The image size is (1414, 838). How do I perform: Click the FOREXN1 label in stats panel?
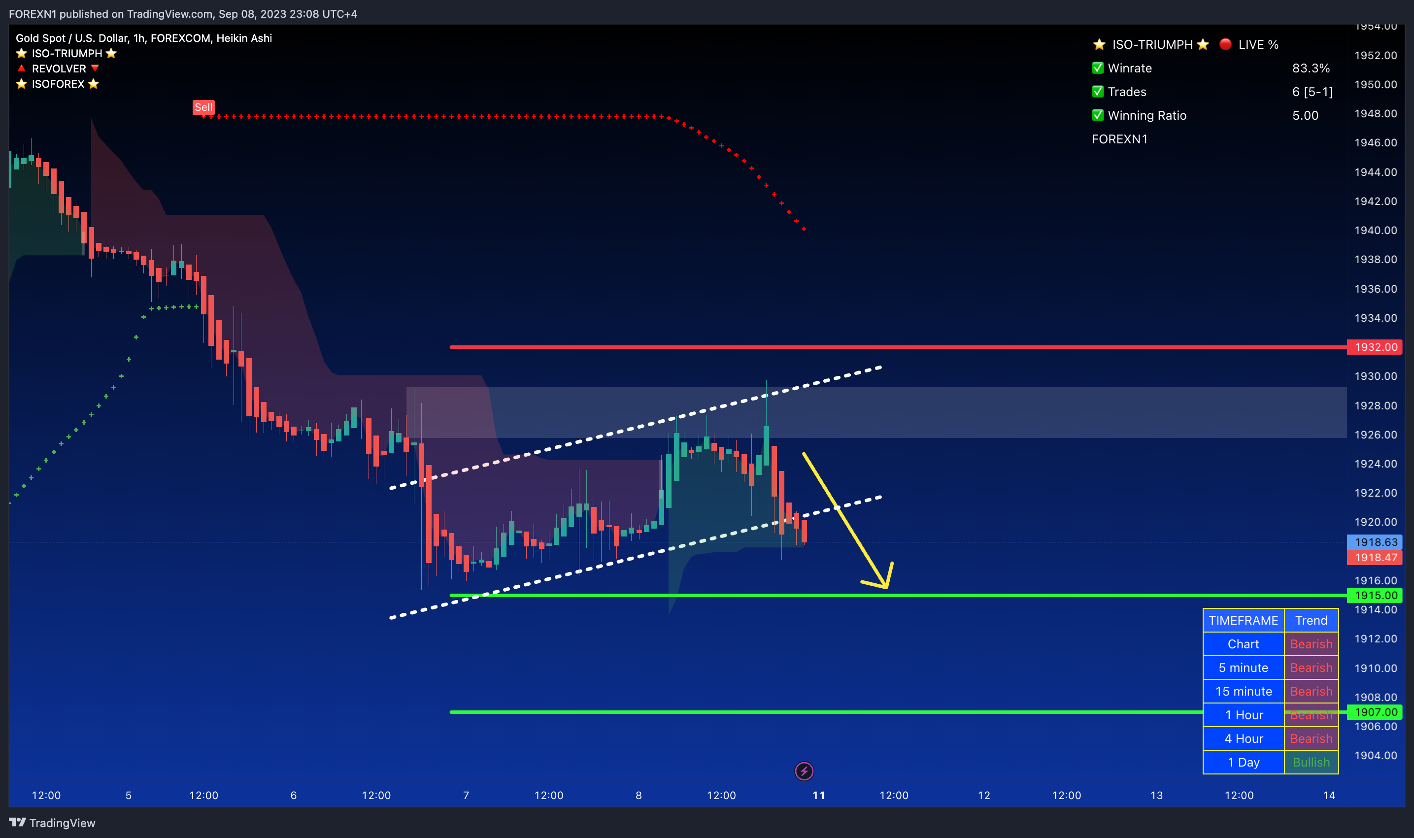(1119, 139)
